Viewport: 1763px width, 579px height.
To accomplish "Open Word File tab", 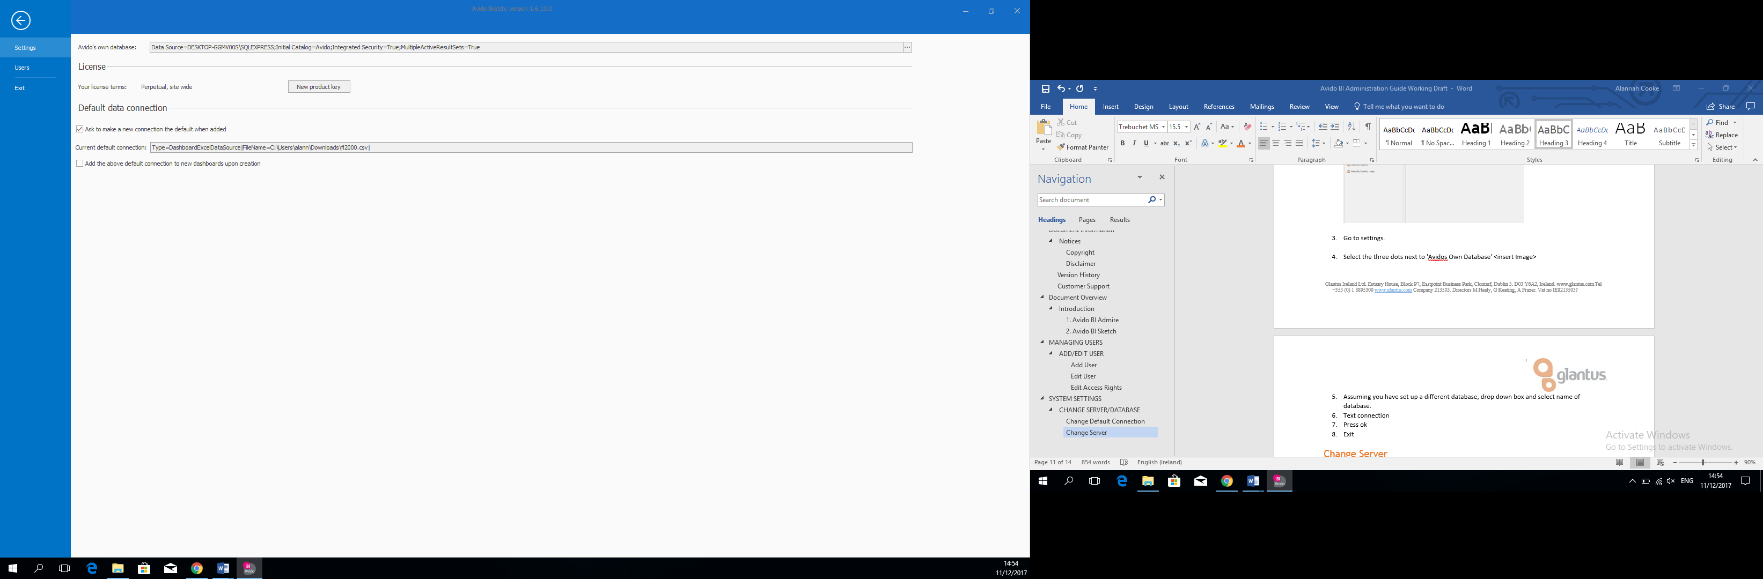I will pyautogui.click(x=1046, y=107).
